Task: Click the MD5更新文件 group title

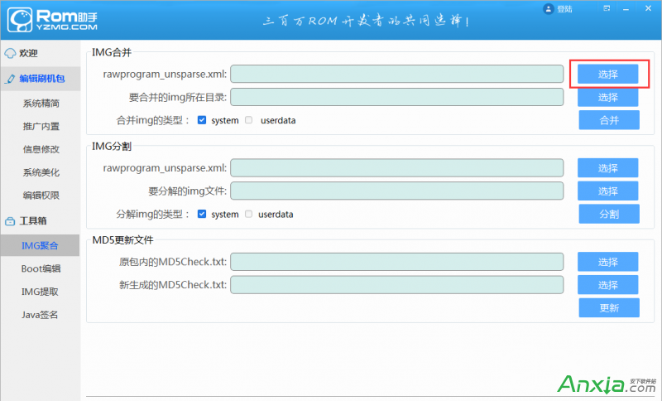Action: (x=122, y=240)
